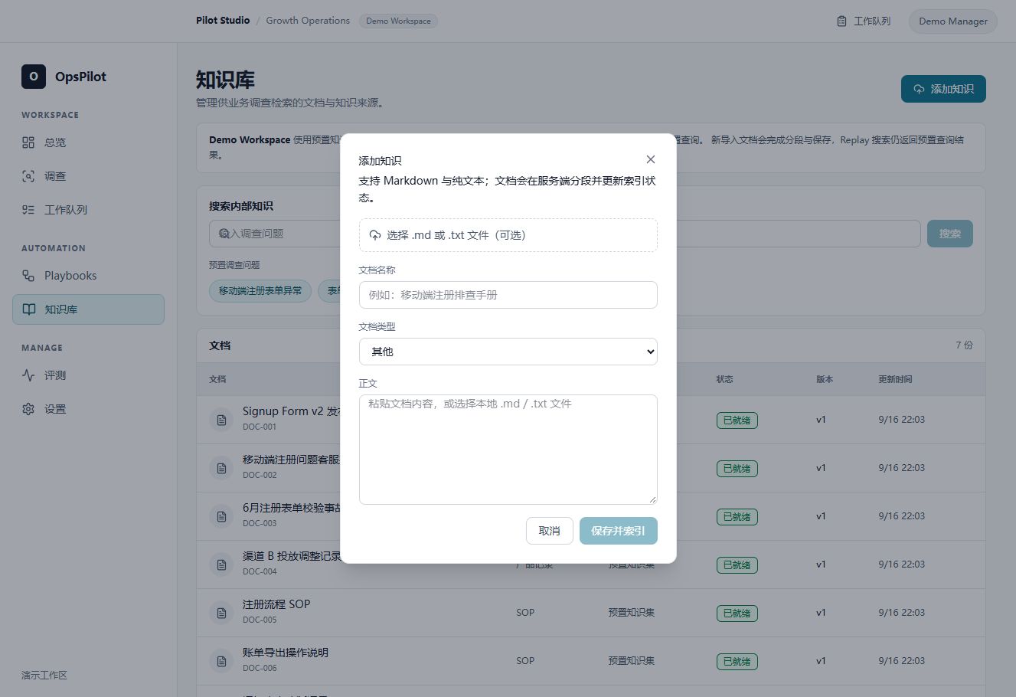This screenshot has width=1016, height=697.
Task: Click the 添加知识 button on page
Action: (943, 89)
